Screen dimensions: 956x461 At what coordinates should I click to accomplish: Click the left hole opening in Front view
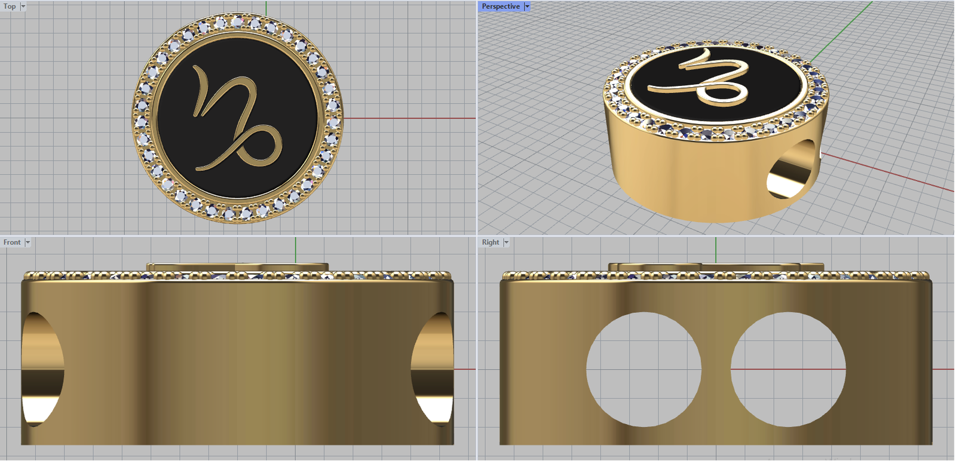pyautogui.click(x=41, y=369)
